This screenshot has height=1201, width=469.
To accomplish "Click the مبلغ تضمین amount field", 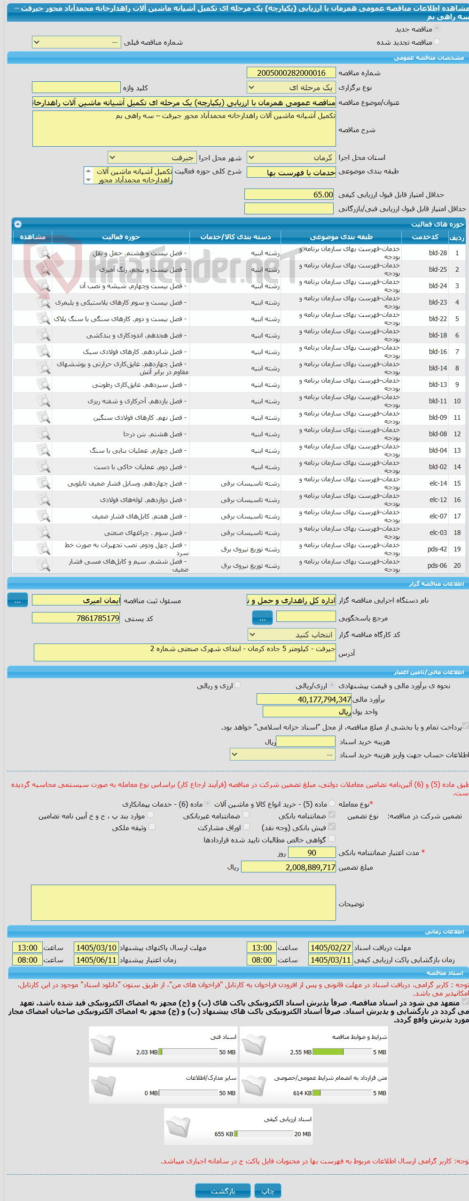I will click(289, 867).
